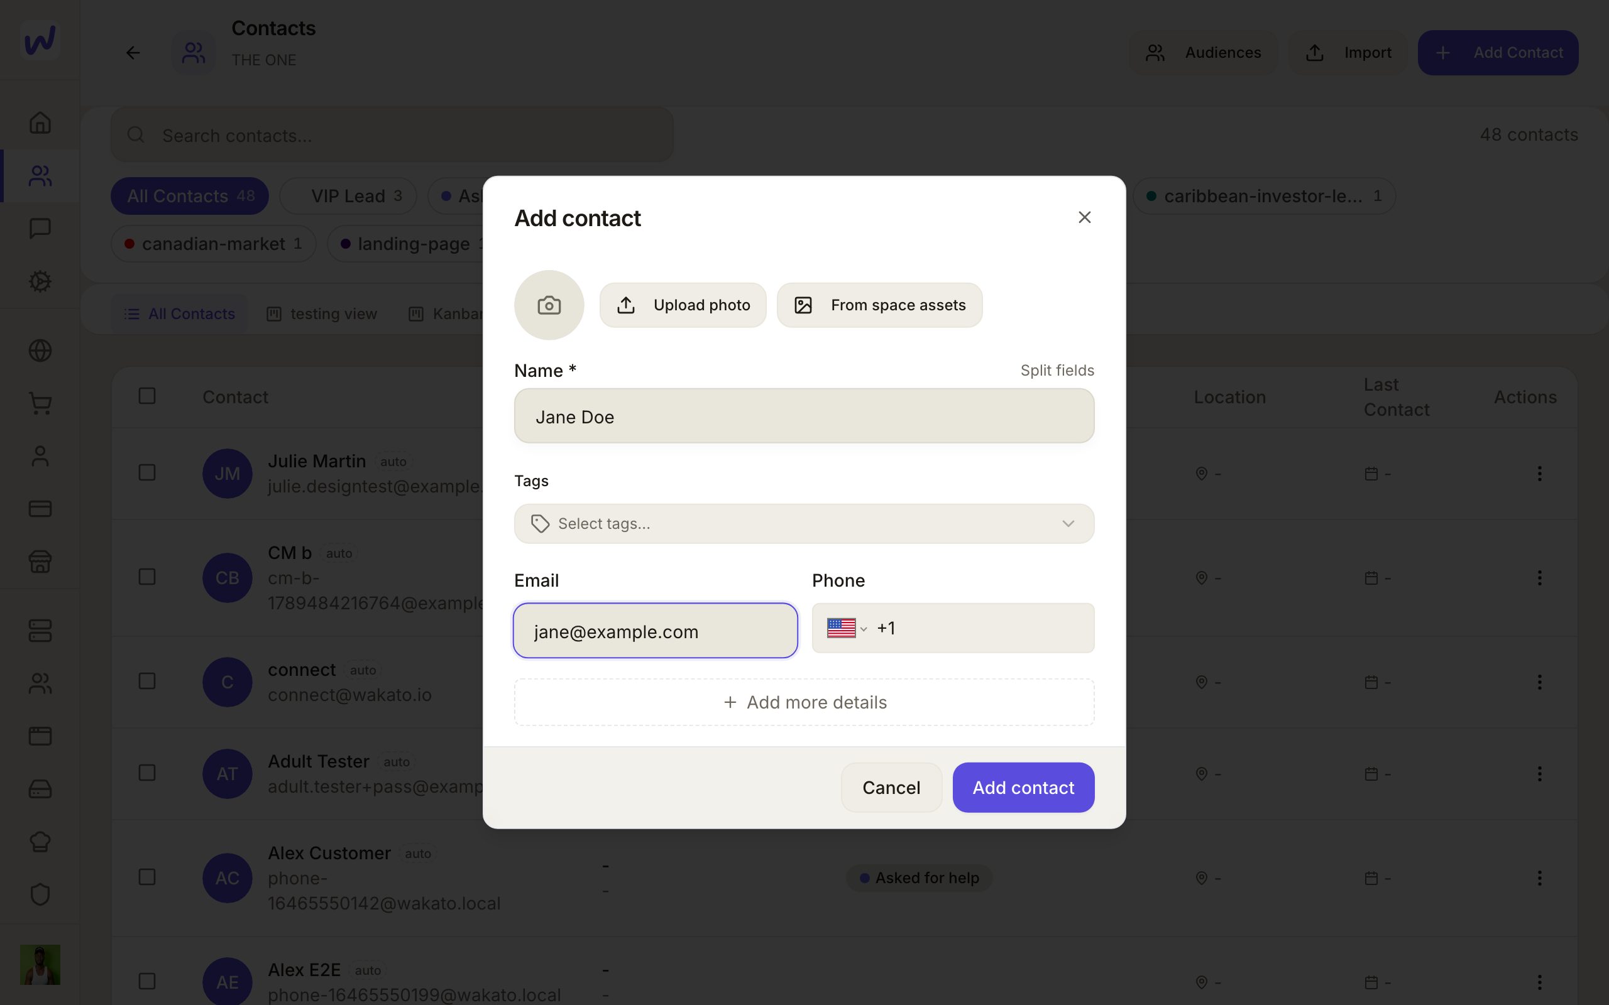Click the camera avatar placeholder icon
Image resolution: width=1609 pixels, height=1005 pixels.
pyautogui.click(x=549, y=305)
